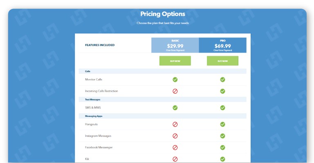Click Basic prohibited icon for Instagram Messages
This screenshot has height=163, width=314.
(x=175, y=136)
